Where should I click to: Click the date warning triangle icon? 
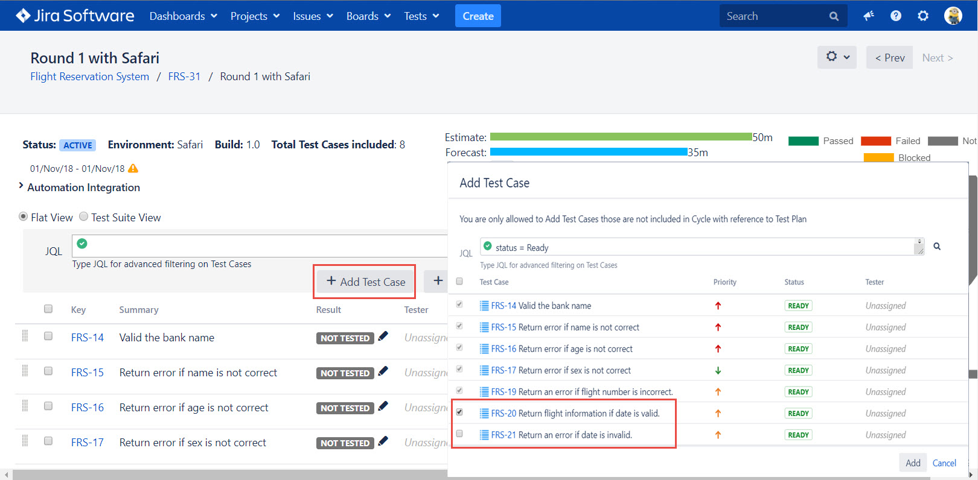tap(133, 168)
